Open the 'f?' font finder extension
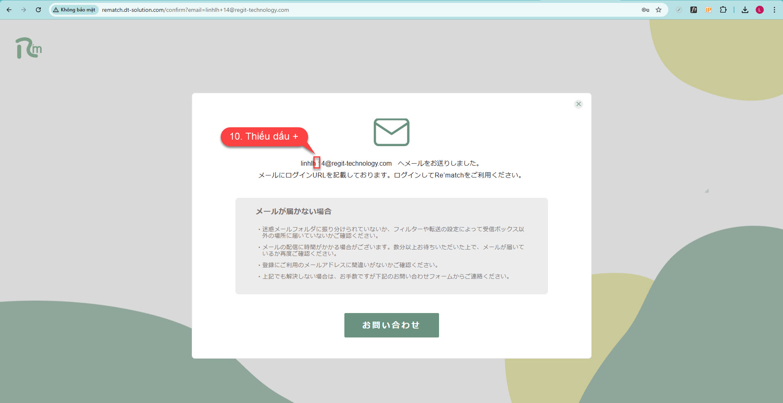 pos(694,10)
